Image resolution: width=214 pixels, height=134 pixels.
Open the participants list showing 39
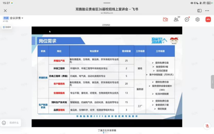pyautogui.click(x=176, y=19)
